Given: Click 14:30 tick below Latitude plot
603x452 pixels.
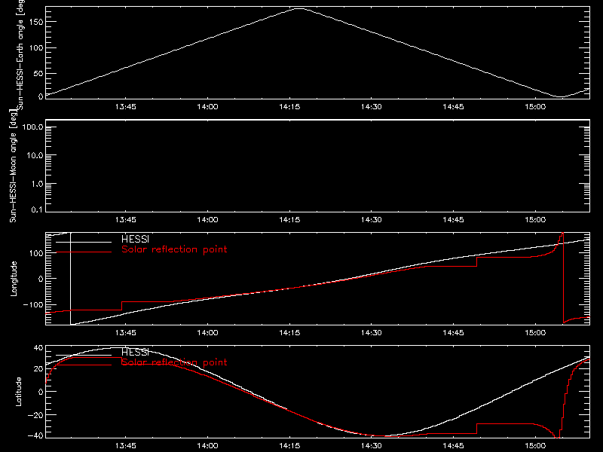Looking at the screenshot, I should pos(371,446).
